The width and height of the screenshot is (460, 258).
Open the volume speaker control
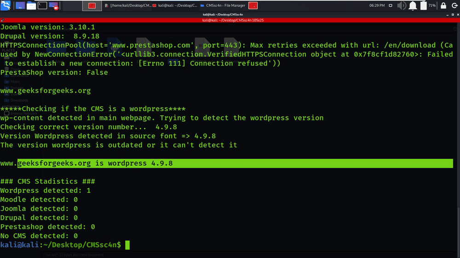[x=401, y=6]
